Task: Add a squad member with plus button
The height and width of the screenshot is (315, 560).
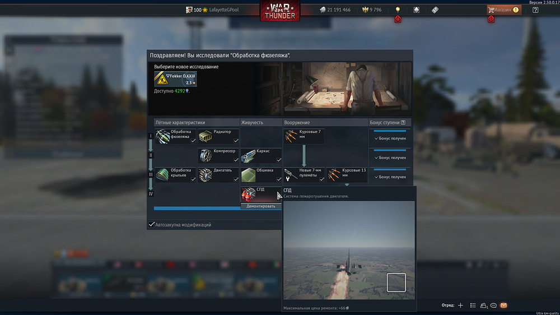Action: click(x=460, y=305)
